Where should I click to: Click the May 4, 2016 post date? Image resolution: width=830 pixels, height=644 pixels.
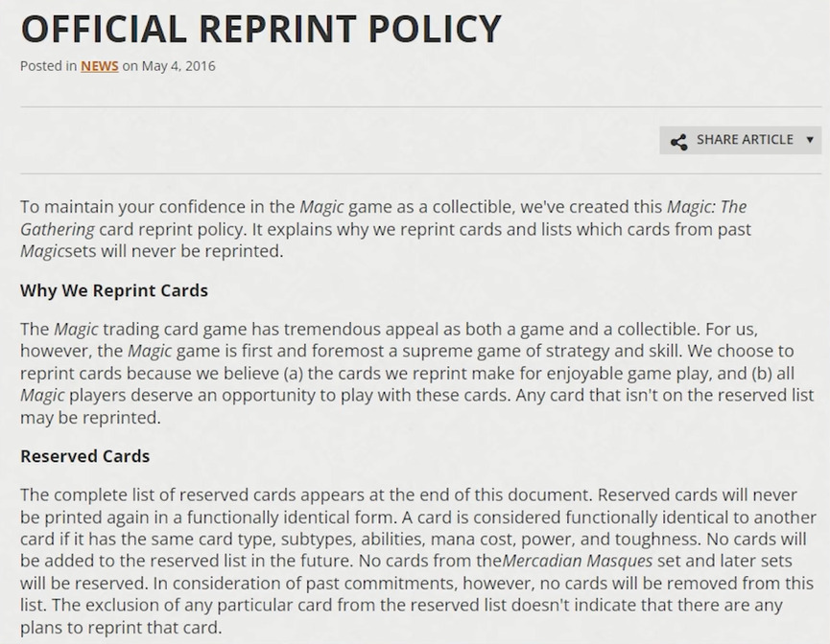[x=178, y=66]
